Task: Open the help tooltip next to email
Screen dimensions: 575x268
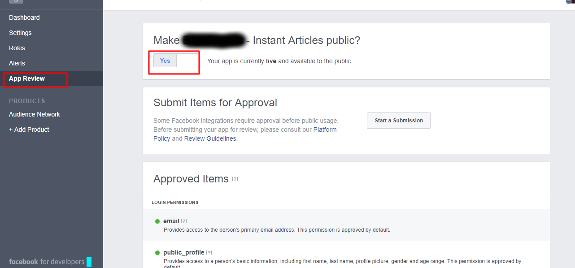Action: click(x=184, y=221)
